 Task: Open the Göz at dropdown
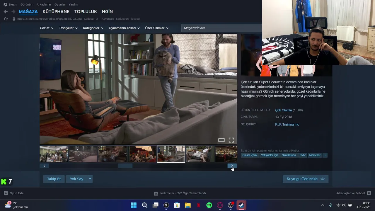(47, 28)
